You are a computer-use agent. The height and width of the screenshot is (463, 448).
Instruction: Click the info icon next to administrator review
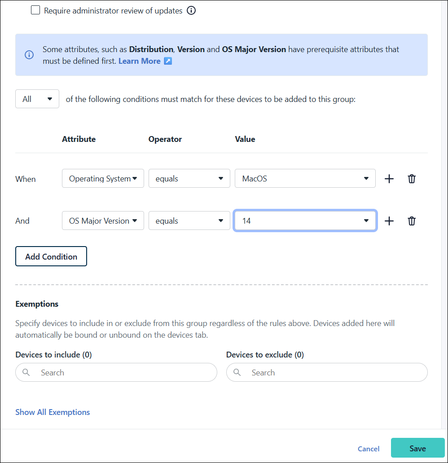coord(191,10)
